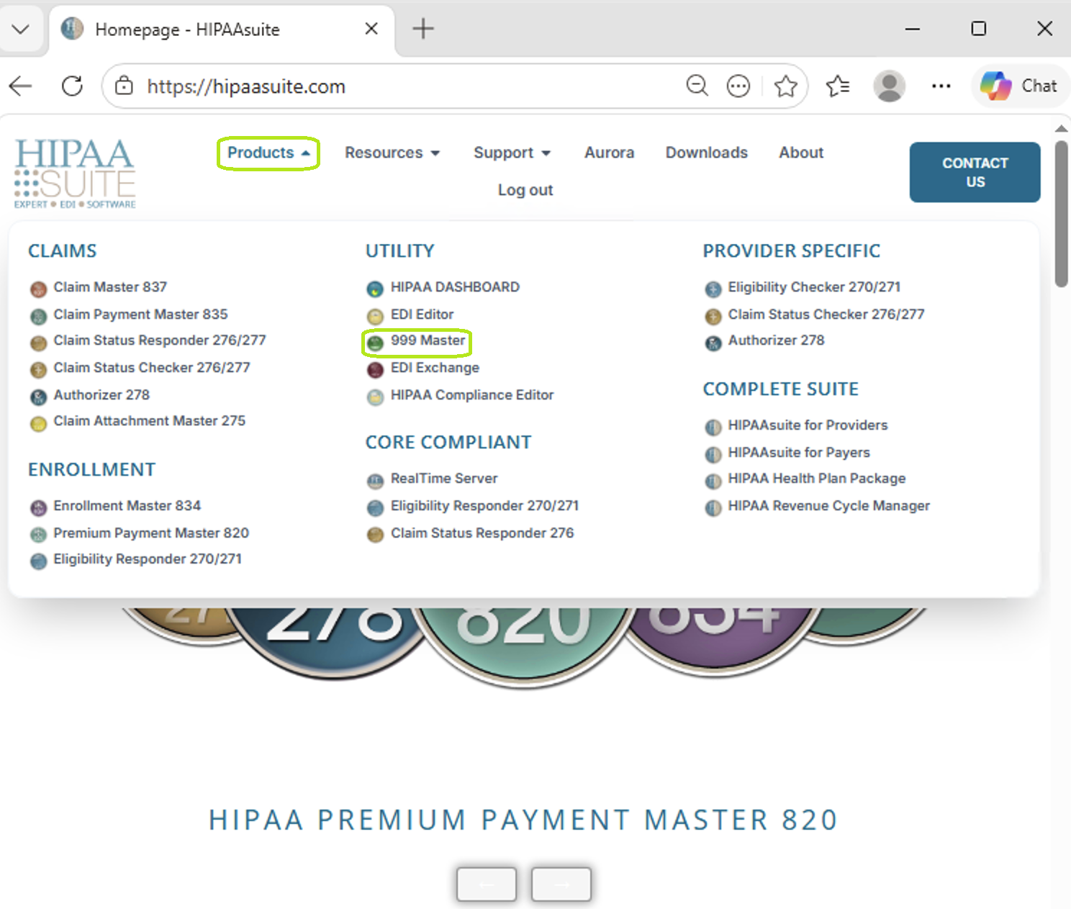Click the Claim Master 837 product icon
Image resolution: width=1071 pixels, height=909 pixels.
pyautogui.click(x=38, y=289)
